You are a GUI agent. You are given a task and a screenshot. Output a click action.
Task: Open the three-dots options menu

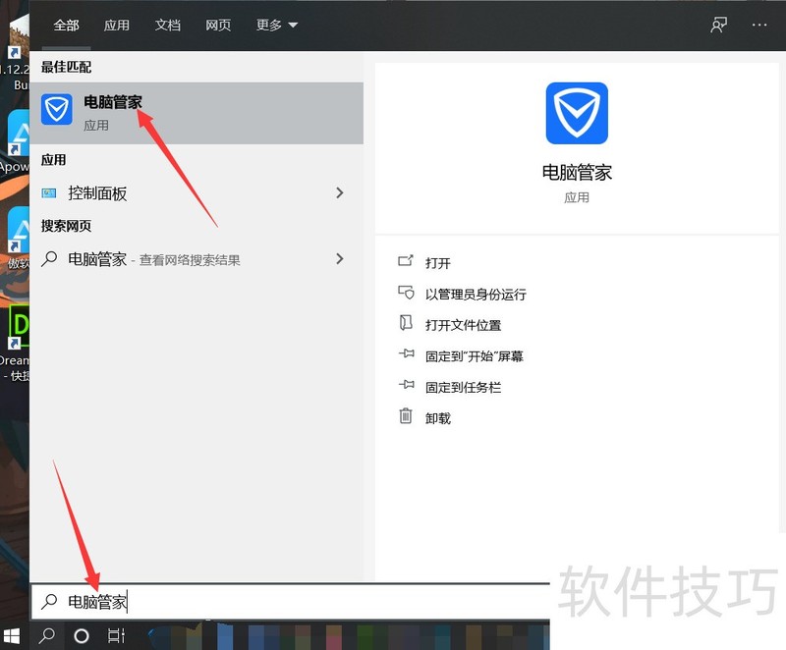pyautogui.click(x=759, y=26)
